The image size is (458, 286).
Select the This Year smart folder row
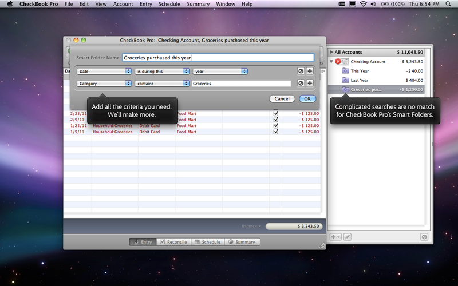(x=376, y=71)
